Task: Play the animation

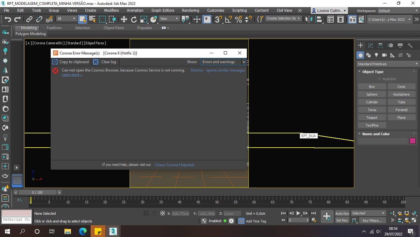Action: (298, 213)
